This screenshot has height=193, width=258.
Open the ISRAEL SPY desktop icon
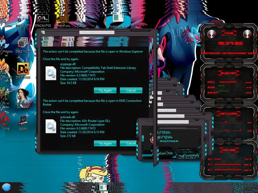coord(23,21)
